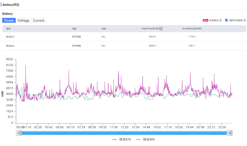Click the 23:26 x-axis time label
247x146 pixels.
click(x=222, y=127)
